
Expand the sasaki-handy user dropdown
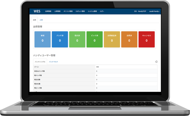[x=155, y=11]
